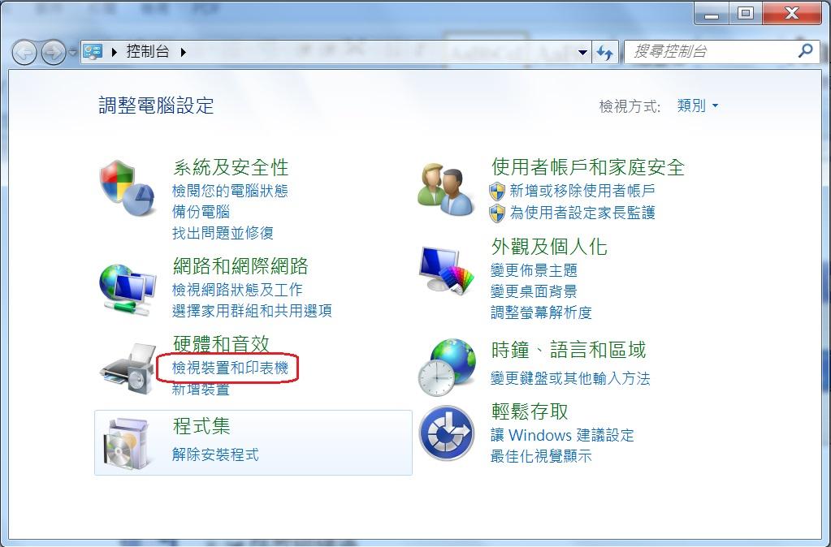
Task: Click the refresh button beside address bar
Action: 604,52
